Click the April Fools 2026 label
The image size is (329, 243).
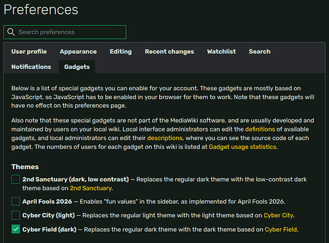click(x=47, y=202)
